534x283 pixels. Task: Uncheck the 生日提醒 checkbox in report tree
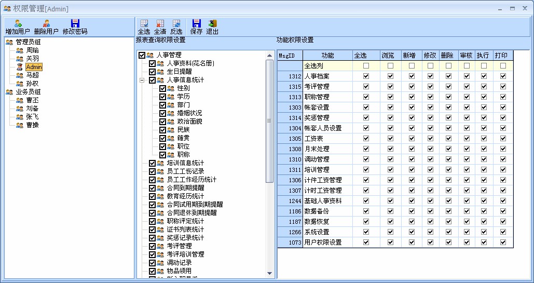152,72
